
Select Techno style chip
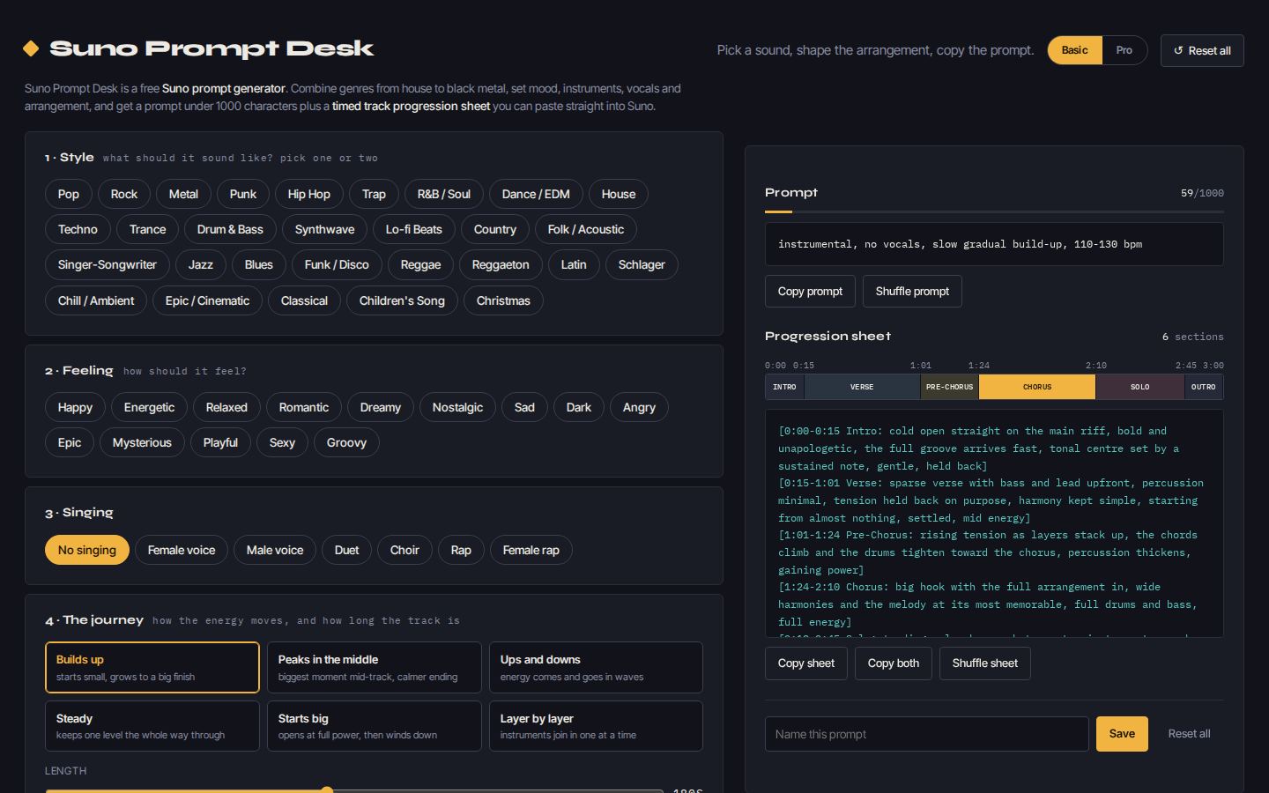coord(78,229)
